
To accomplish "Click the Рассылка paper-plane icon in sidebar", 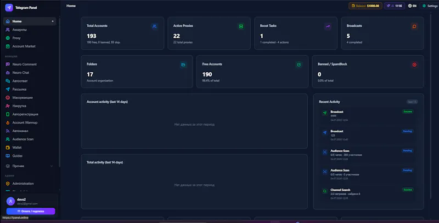I will [8, 89].
